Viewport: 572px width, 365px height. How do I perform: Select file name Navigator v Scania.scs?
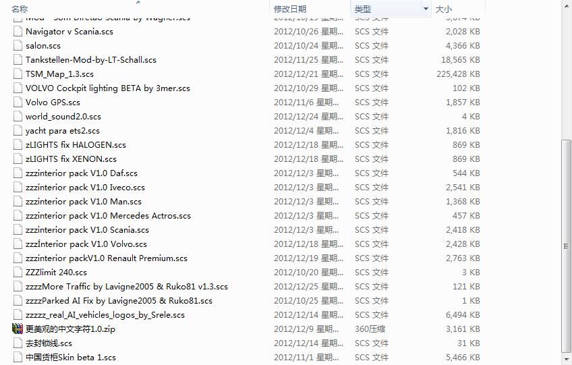coord(69,32)
